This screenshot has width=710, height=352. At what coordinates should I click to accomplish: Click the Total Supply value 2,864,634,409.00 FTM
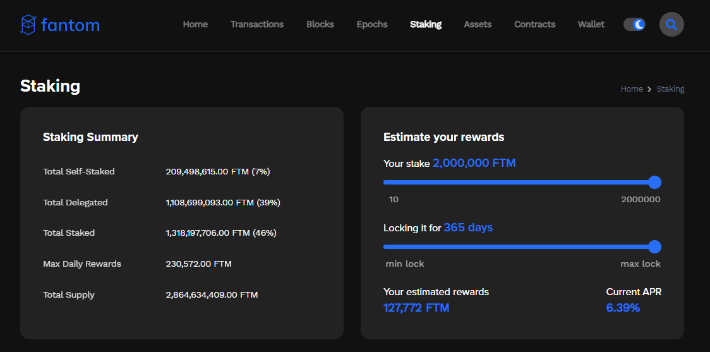(212, 295)
